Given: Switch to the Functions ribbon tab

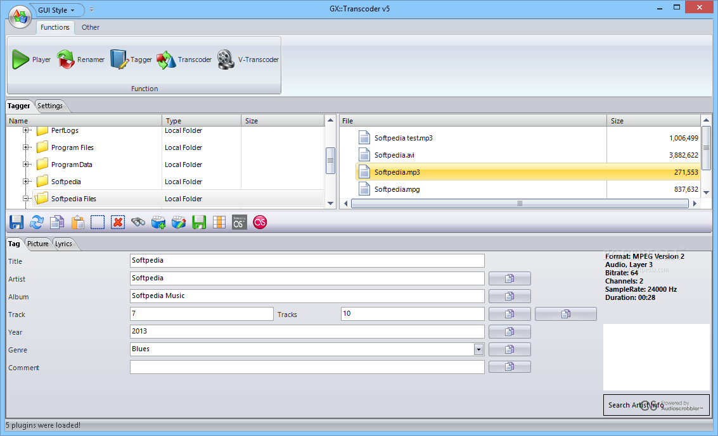Looking at the screenshot, I should (x=55, y=27).
